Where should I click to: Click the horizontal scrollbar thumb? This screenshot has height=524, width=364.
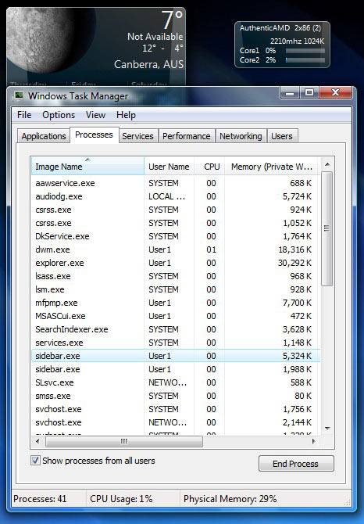coord(123,441)
